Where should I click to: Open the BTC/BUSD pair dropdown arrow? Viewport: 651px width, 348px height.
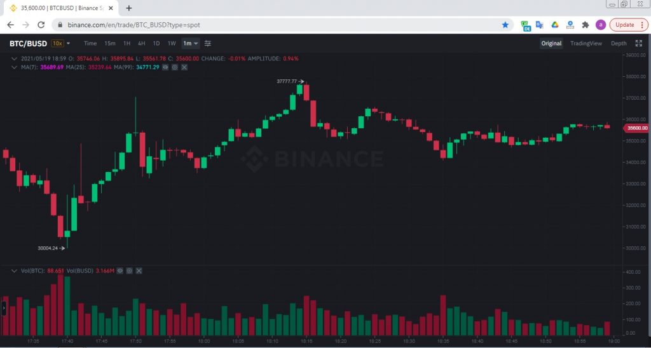[x=69, y=44]
